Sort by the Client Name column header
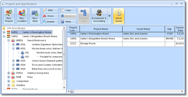This screenshot has width=188, height=97. [144, 29]
